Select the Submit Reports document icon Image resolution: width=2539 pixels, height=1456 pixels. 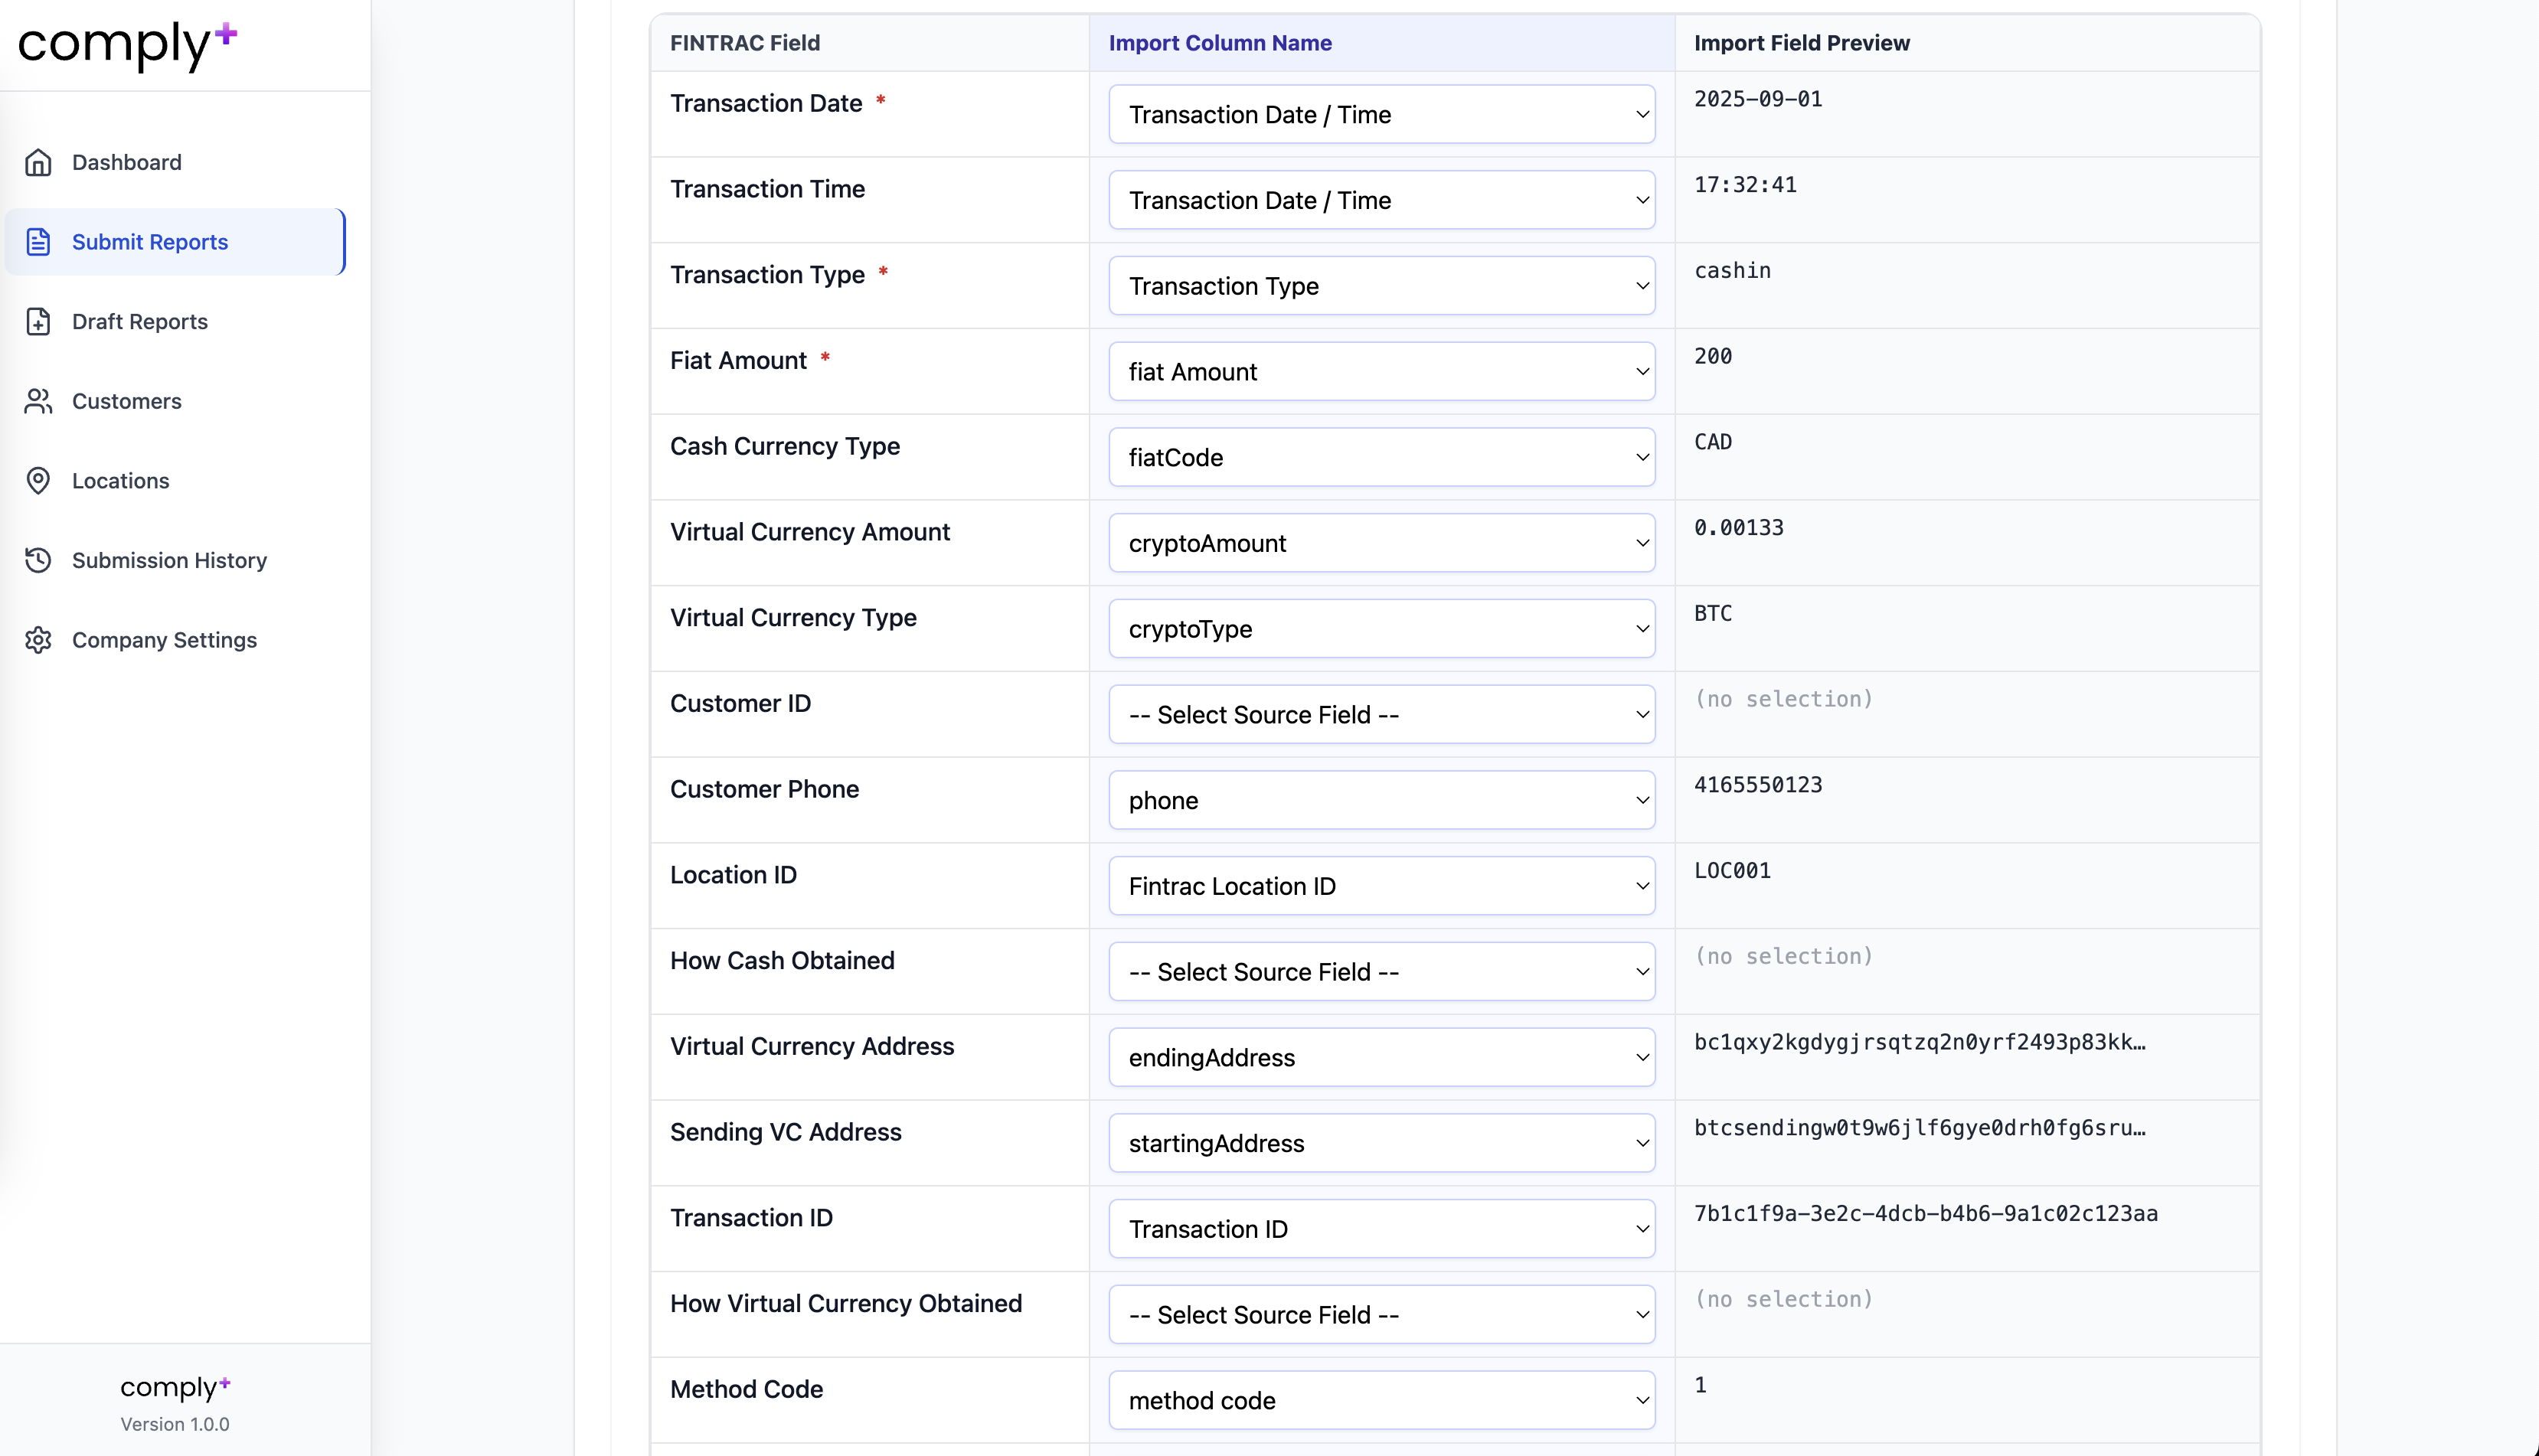38,241
